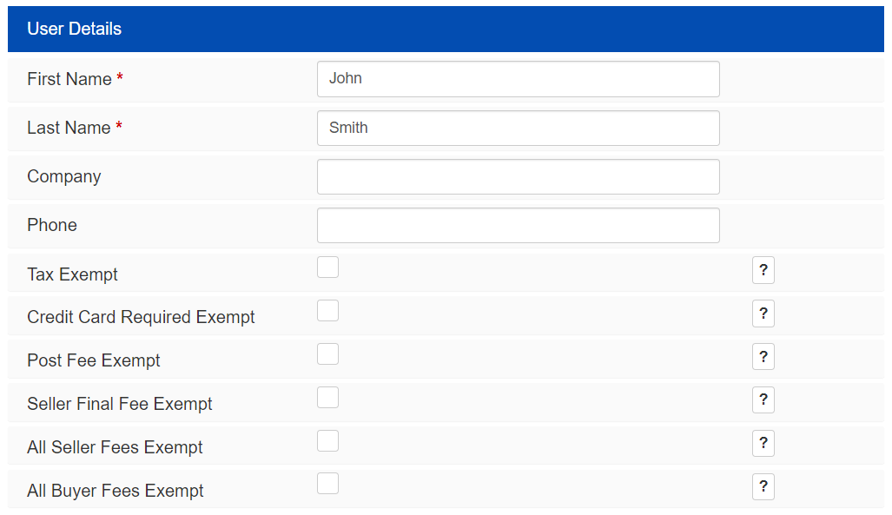
Task: Open the All Seller Fees Exempt help icon
Action: pyautogui.click(x=763, y=443)
